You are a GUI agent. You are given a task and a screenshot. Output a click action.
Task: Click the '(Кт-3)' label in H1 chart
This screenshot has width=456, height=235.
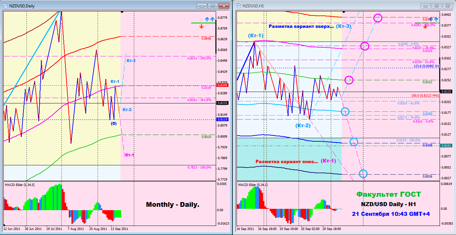(x=344, y=26)
